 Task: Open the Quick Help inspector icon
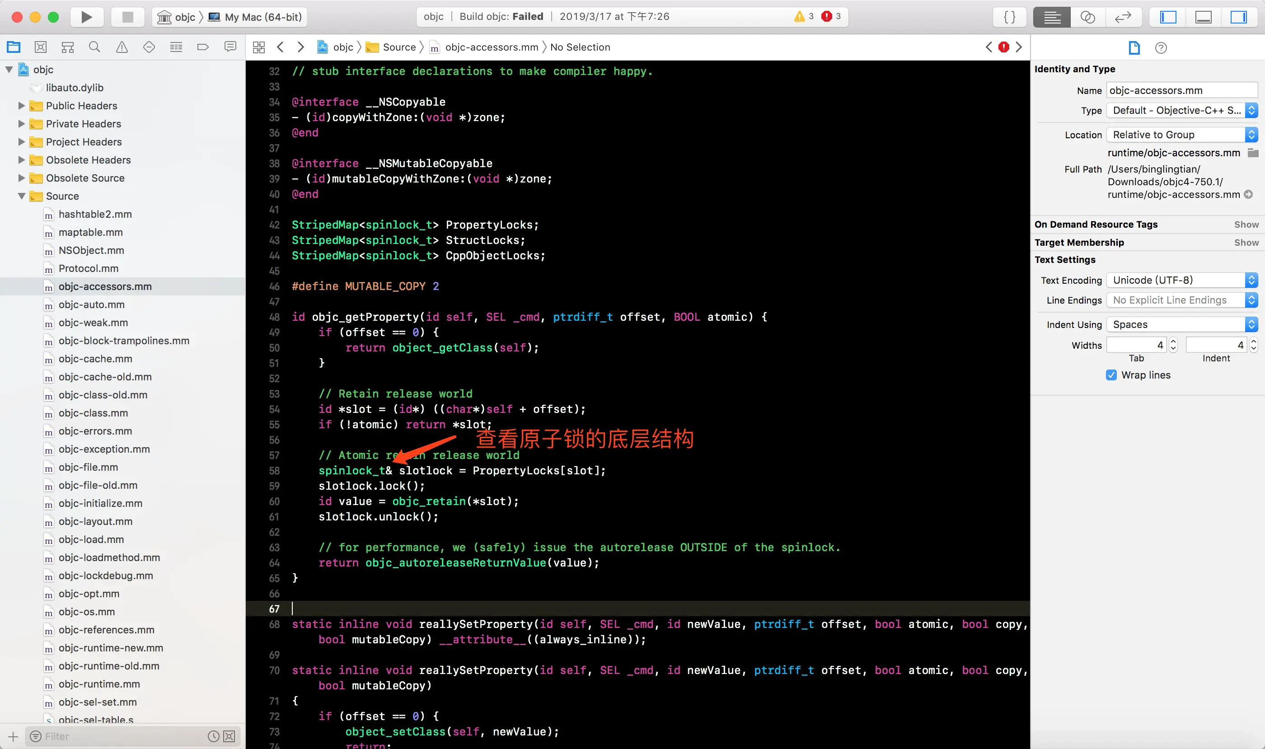pyautogui.click(x=1161, y=48)
